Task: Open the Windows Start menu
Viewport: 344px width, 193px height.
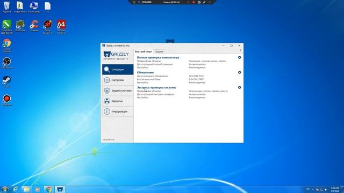Action: pos(5,189)
